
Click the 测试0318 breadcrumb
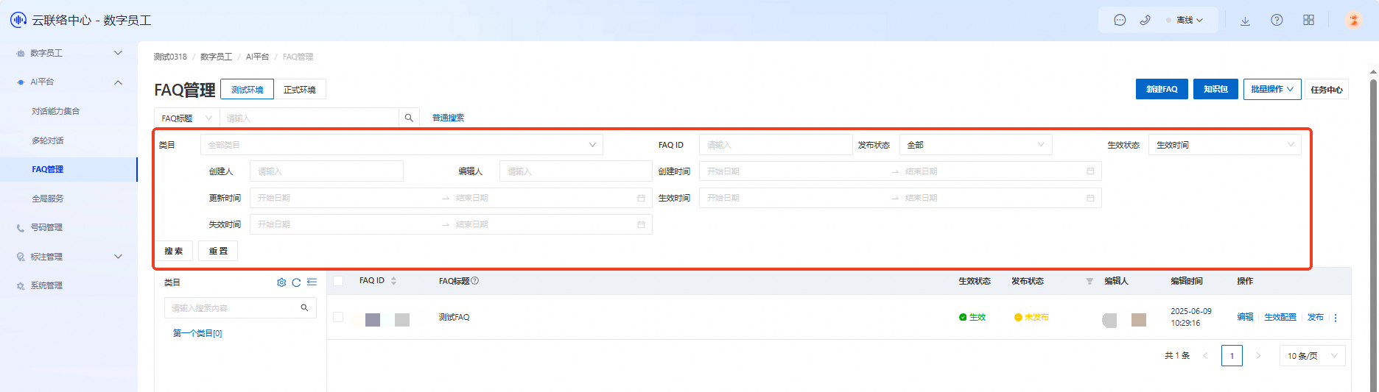tap(170, 57)
